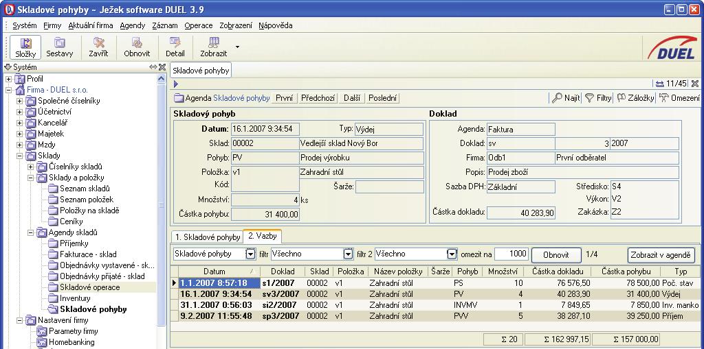Open the Firmy menu
This screenshot has width=704, height=349.
click(x=52, y=25)
